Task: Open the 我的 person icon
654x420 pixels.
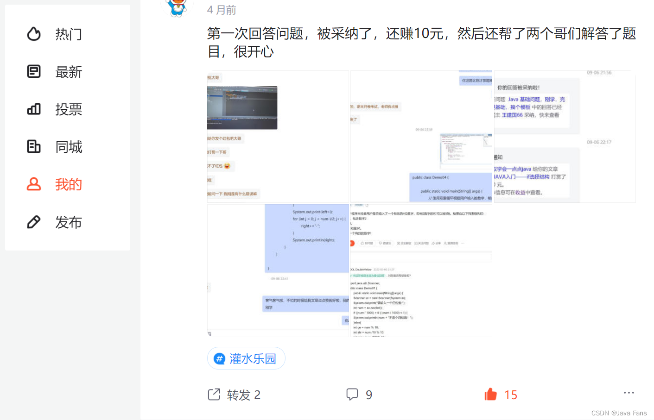Action: tap(34, 184)
